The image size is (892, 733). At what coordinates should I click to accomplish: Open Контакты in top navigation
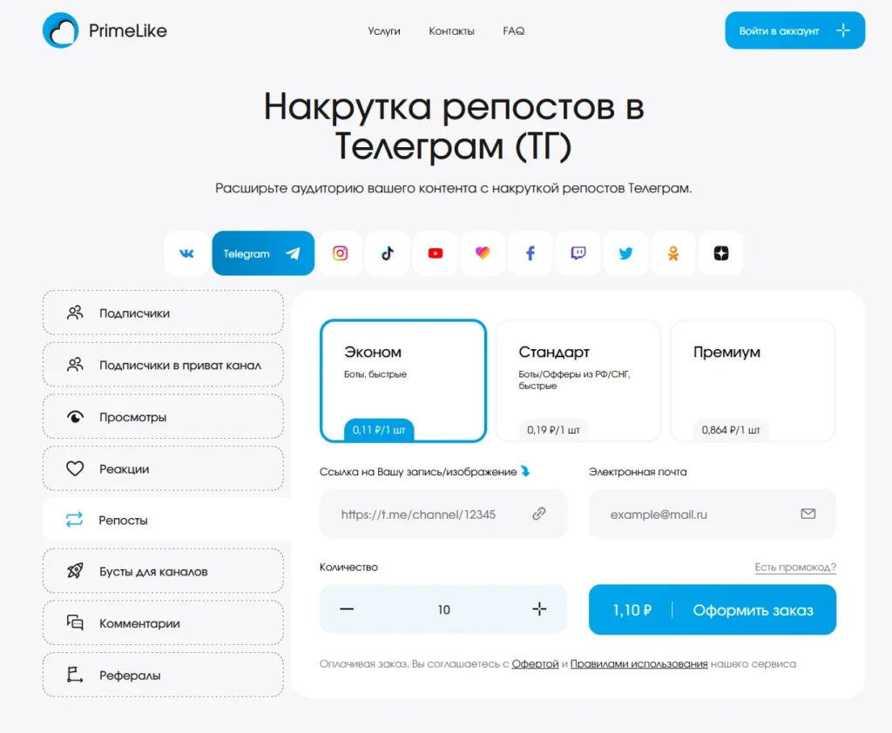[452, 31]
